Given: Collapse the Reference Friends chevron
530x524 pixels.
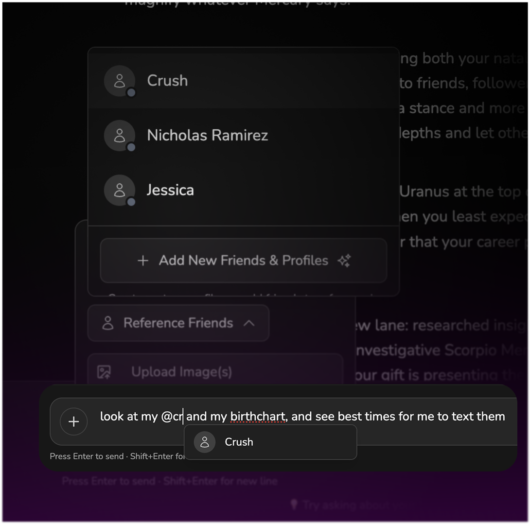Looking at the screenshot, I should pos(249,323).
